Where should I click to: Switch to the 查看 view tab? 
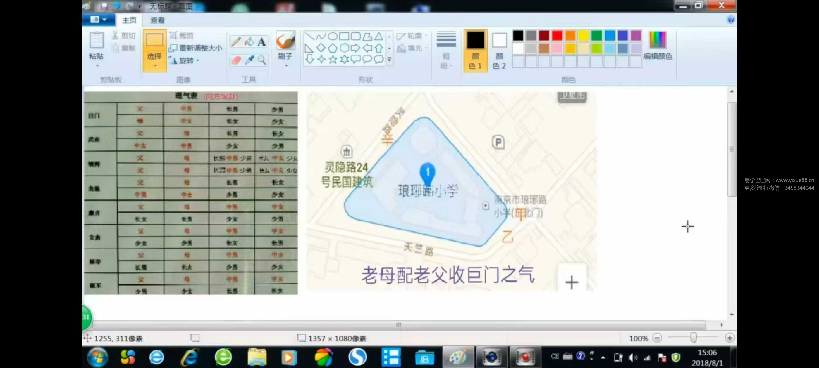pyautogui.click(x=157, y=20)
